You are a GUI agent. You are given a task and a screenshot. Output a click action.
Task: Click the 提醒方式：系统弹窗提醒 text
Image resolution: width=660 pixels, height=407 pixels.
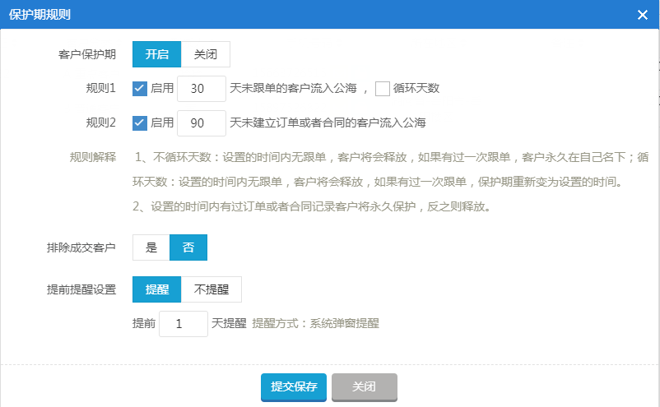316,323
